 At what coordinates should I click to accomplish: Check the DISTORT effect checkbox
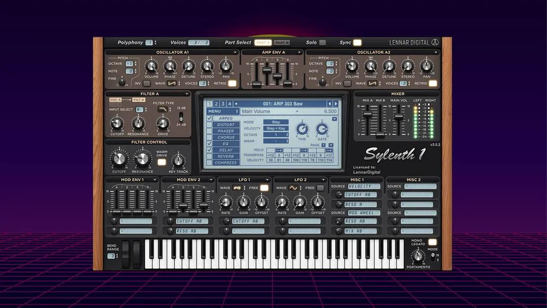pyautogui.click(x=209, y=125)
